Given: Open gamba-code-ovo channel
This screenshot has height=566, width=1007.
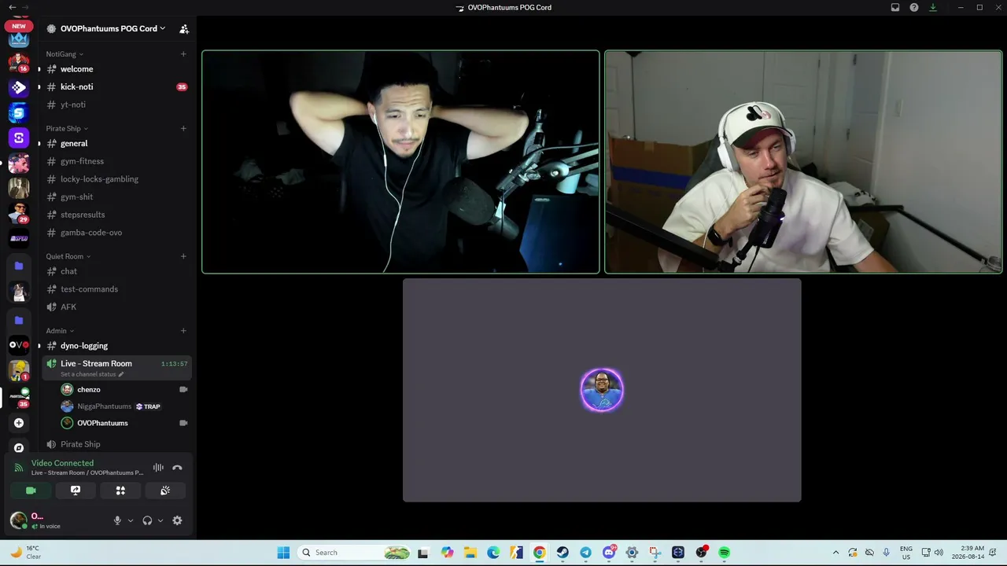Looking at the screenshot, I should pos(116,233).
